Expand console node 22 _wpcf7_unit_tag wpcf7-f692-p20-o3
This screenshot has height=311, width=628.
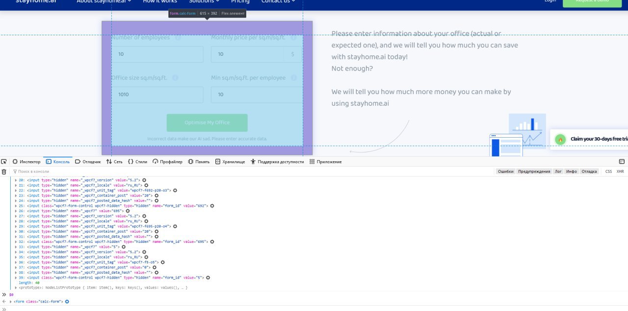16,191
